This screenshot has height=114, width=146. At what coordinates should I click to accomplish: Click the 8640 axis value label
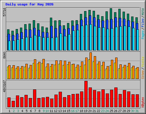4,55
